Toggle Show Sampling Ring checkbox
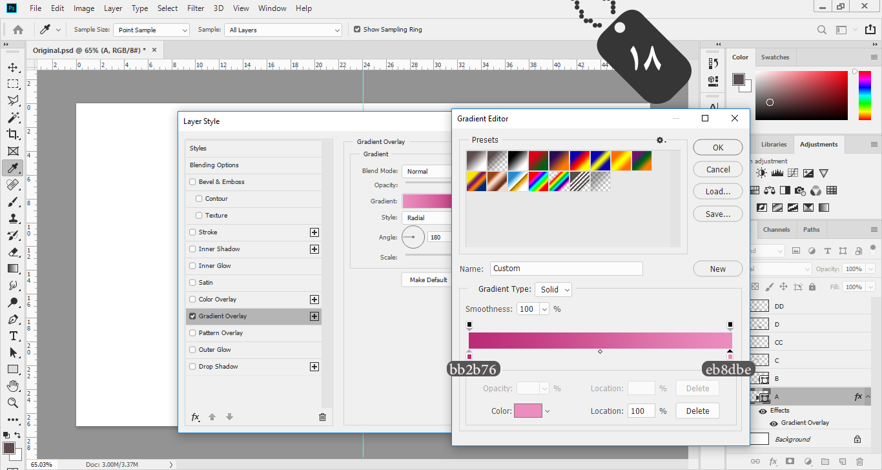Viewport: 882px width, 470px height. pos(357,30)
